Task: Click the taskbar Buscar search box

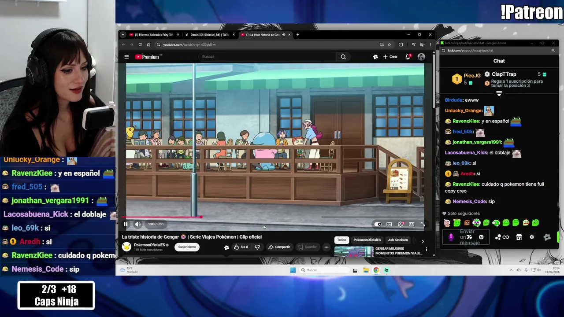Action: (325, 270)
